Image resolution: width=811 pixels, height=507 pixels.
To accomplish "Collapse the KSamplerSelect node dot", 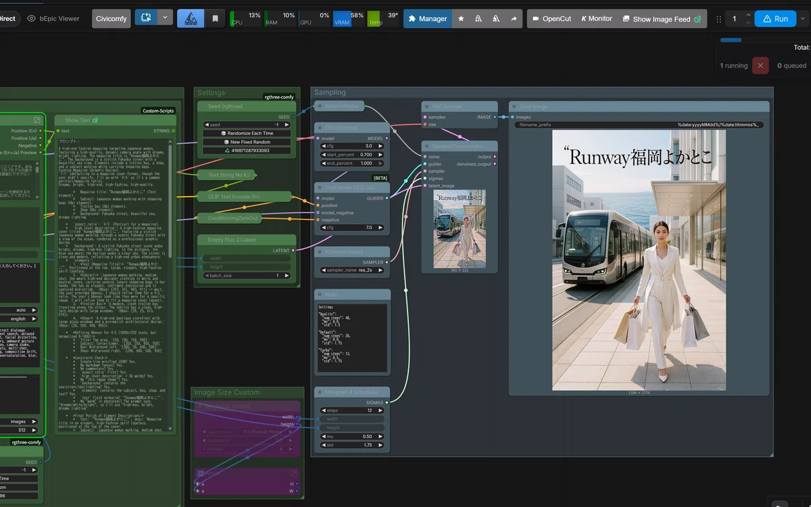I will click(320, 251).
